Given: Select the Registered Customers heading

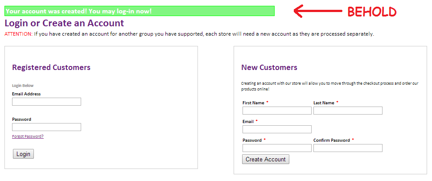Looking at the screenshot, I should [x=51, y=67].
